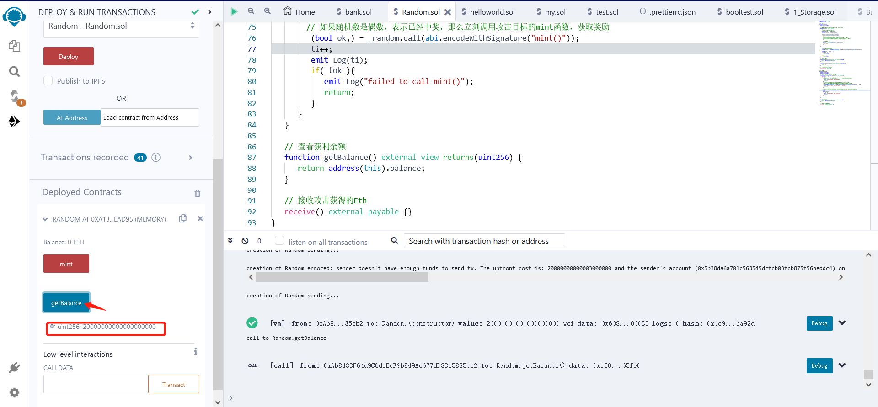
Task: Click the green Run script play icon
Action: tap(234, 11)
